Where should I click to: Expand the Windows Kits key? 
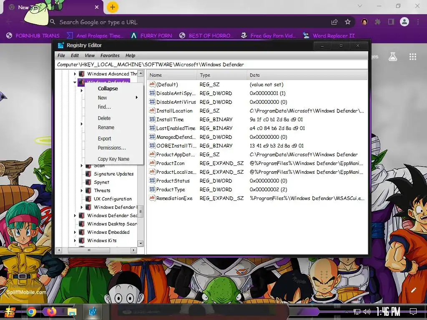point(75,240)
